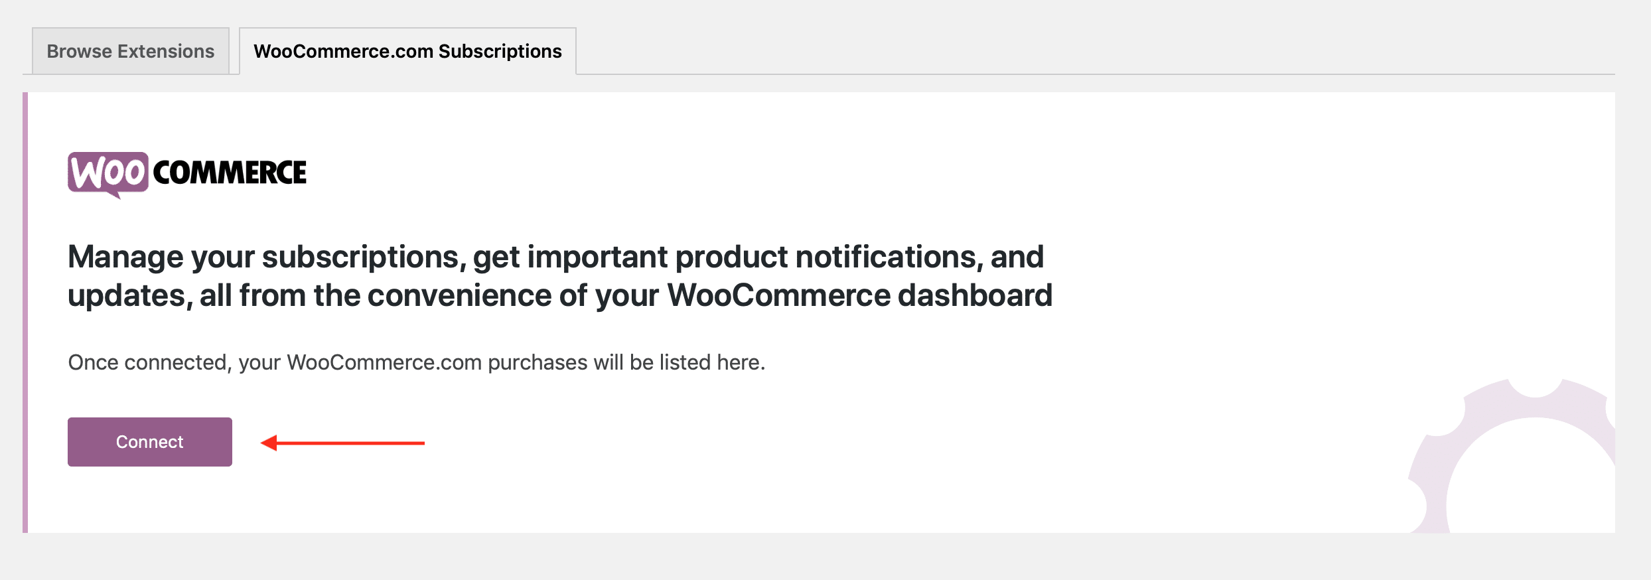This screenshot has height=580, width=1651.
Task: Open the Browse Extensions tab
Action: pyautogui.click(x=131, y=51)
